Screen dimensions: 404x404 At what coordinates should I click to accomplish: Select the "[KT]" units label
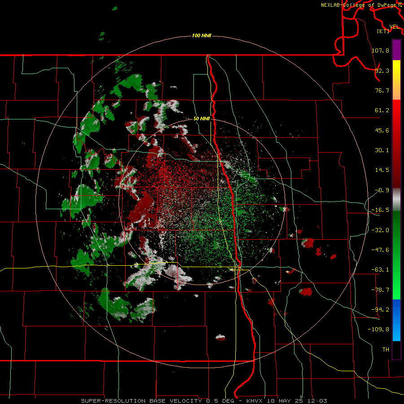click(x=383, y=31)
